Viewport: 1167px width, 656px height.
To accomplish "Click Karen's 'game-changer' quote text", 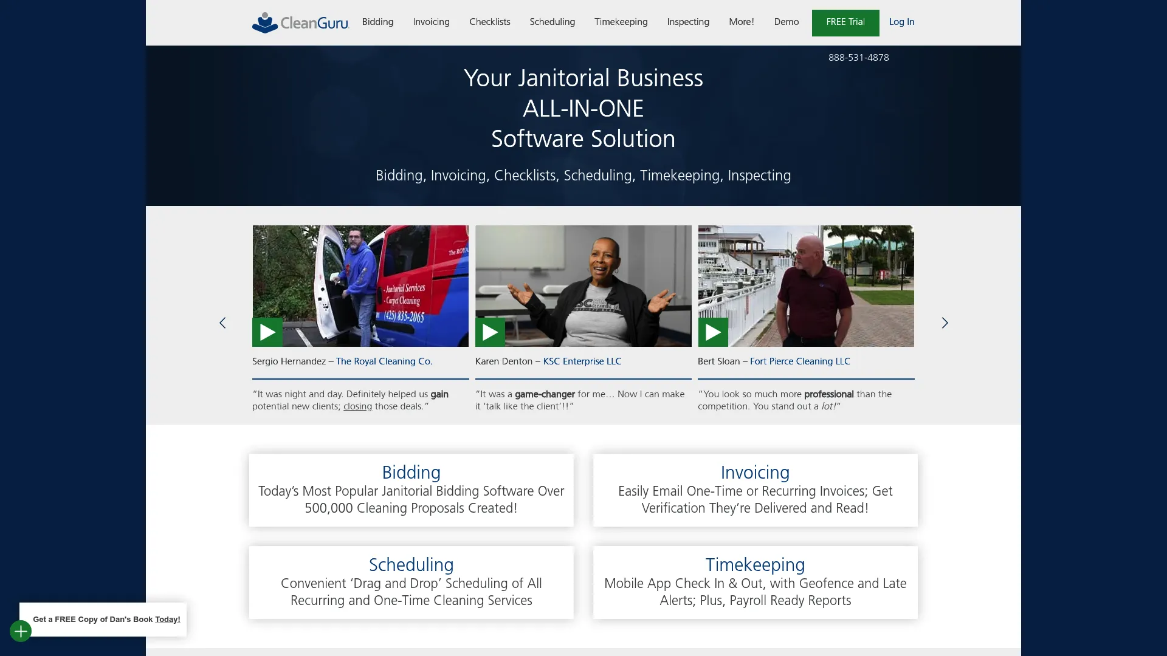I will [580, 400].
